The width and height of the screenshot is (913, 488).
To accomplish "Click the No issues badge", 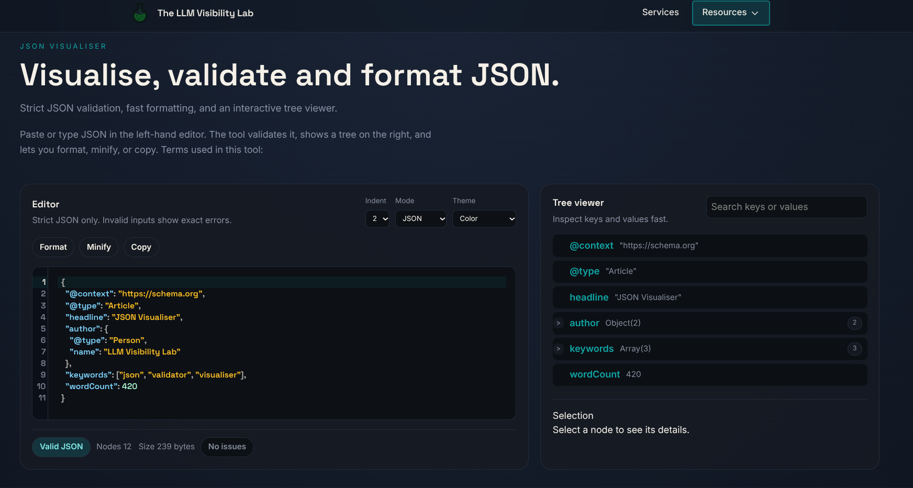I will pyautogui.click(x=227, y=447).
